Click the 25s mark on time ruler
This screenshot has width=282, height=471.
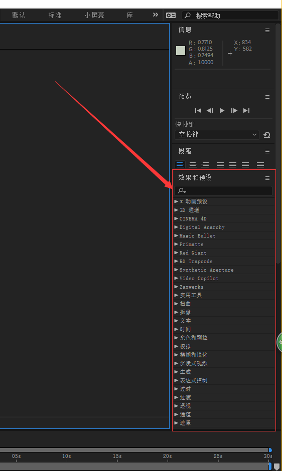point(218,456)
